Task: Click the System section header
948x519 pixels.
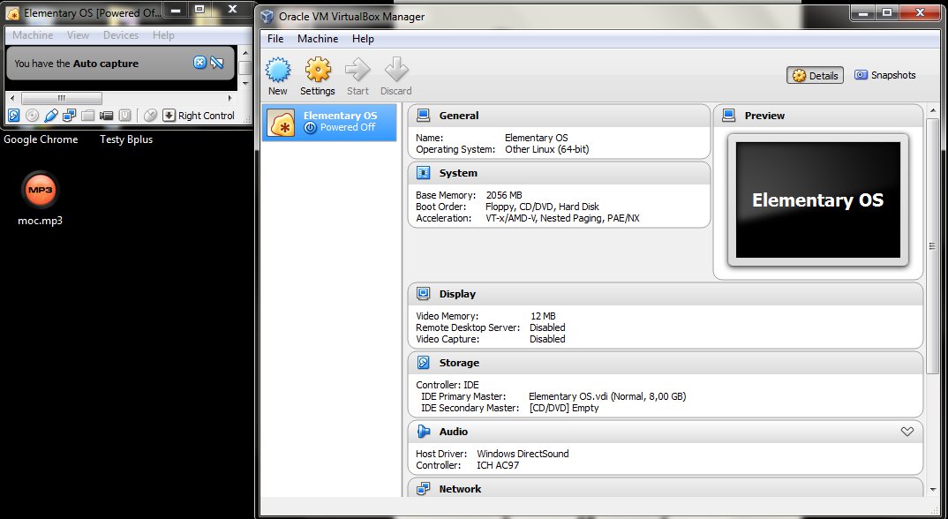Action: [x=559, y=173]
